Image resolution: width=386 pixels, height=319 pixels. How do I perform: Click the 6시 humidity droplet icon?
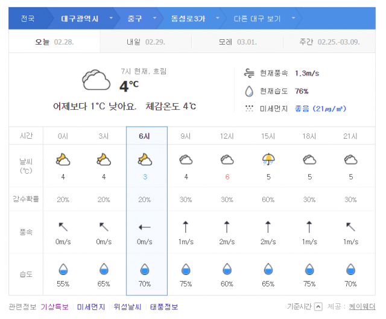click(x=145, y=270)
